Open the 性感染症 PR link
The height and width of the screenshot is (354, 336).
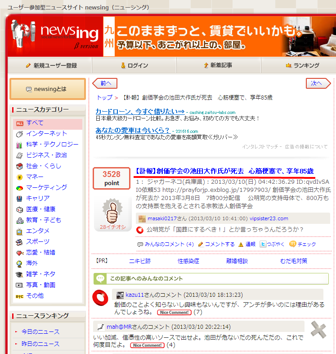(x=188, y=261)
